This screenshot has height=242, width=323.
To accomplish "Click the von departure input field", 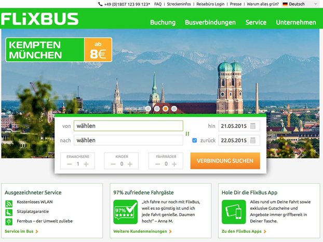I will click(x=128, y=126).
